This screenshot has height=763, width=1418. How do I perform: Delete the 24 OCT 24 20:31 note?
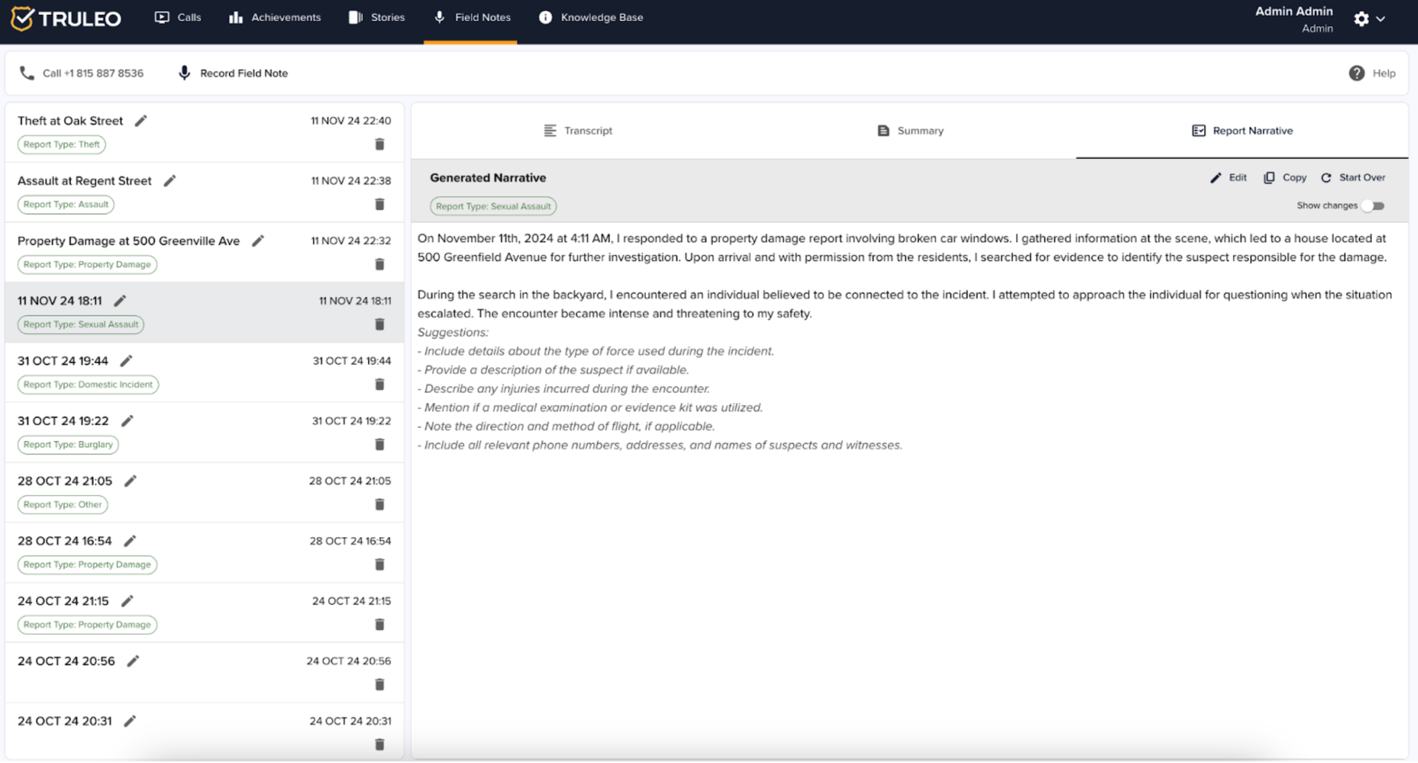click(379, 744)
